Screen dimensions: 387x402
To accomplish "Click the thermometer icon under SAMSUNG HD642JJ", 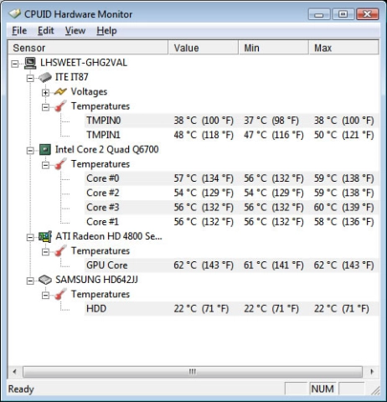I will pyautogui.click(x=60, y=294).
